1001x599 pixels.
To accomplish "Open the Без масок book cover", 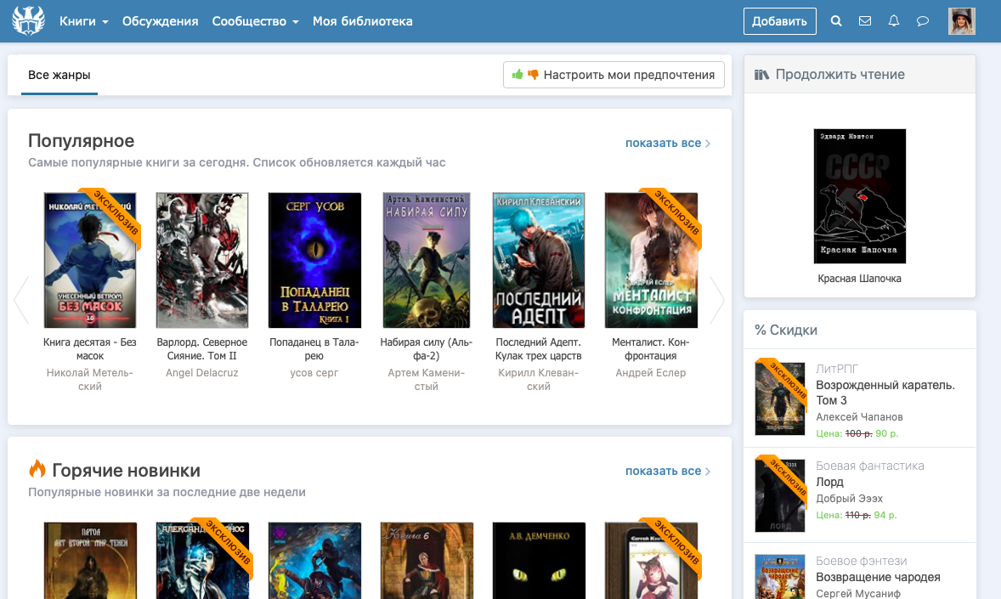I will tap(90, 260).
